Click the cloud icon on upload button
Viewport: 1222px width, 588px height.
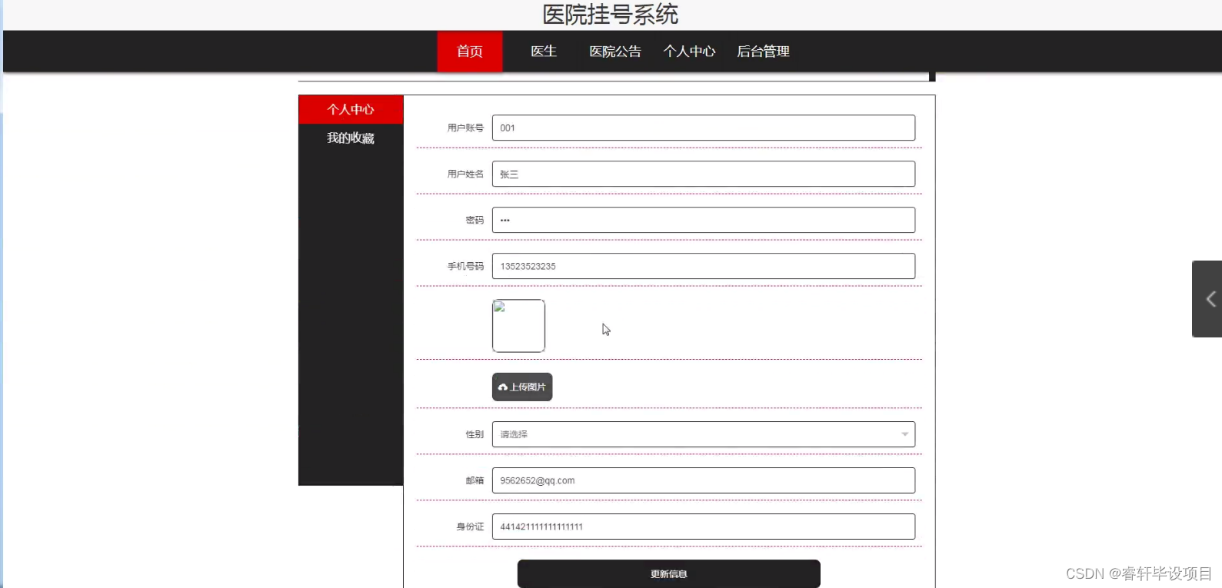click(503, 387)
